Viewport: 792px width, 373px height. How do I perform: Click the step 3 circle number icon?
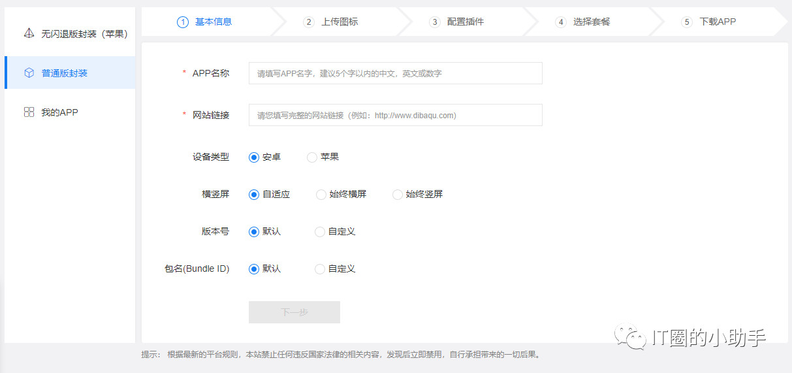click(435, 22)
